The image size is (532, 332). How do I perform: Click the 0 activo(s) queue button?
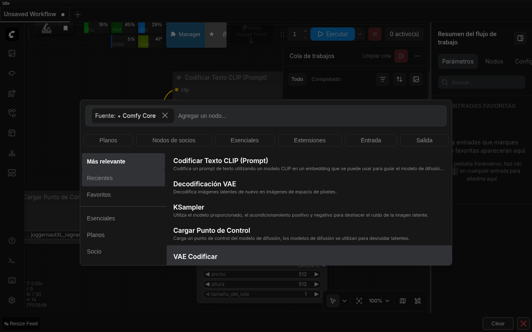pyautogui.click(x=404, y=34)
